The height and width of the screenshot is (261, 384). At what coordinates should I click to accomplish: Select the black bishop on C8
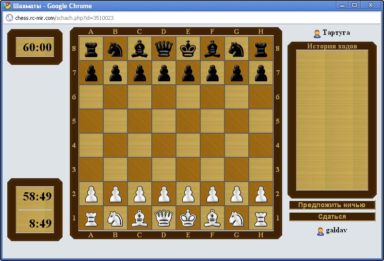(x=140, y=48)
